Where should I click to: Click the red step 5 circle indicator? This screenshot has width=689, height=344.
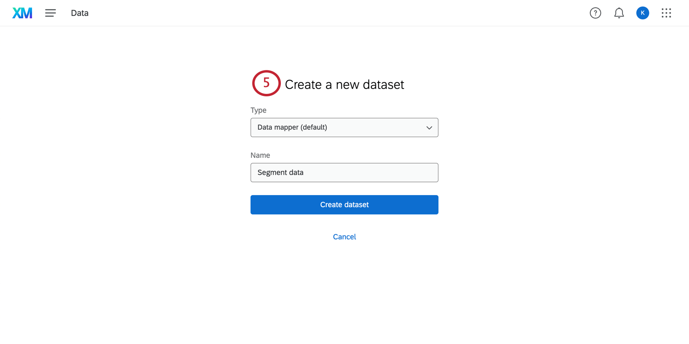click(266, 83)
